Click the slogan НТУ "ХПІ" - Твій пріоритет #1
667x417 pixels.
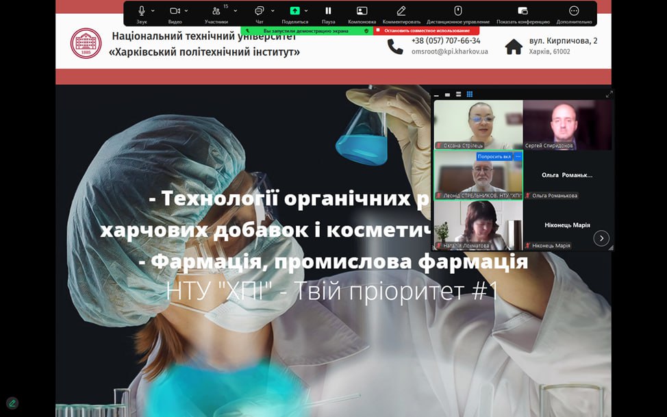tap(332, 290)
